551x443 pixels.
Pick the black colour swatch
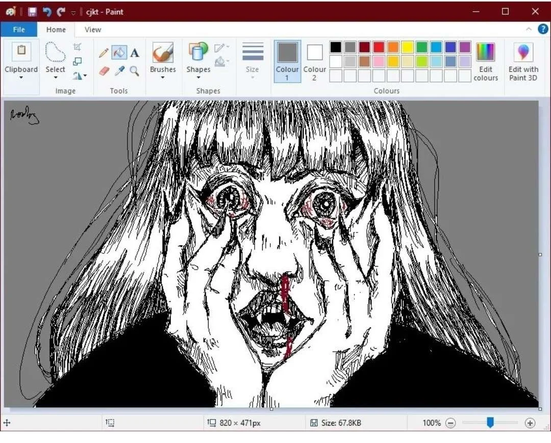click(336, 47)
